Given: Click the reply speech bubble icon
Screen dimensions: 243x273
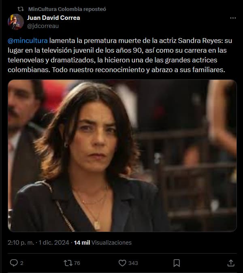Looking at the screenshot, I should [x=14, y=263].
